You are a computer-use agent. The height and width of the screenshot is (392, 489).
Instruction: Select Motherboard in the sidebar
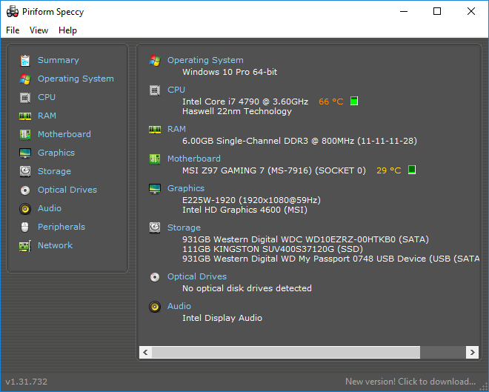coord(64,134)
